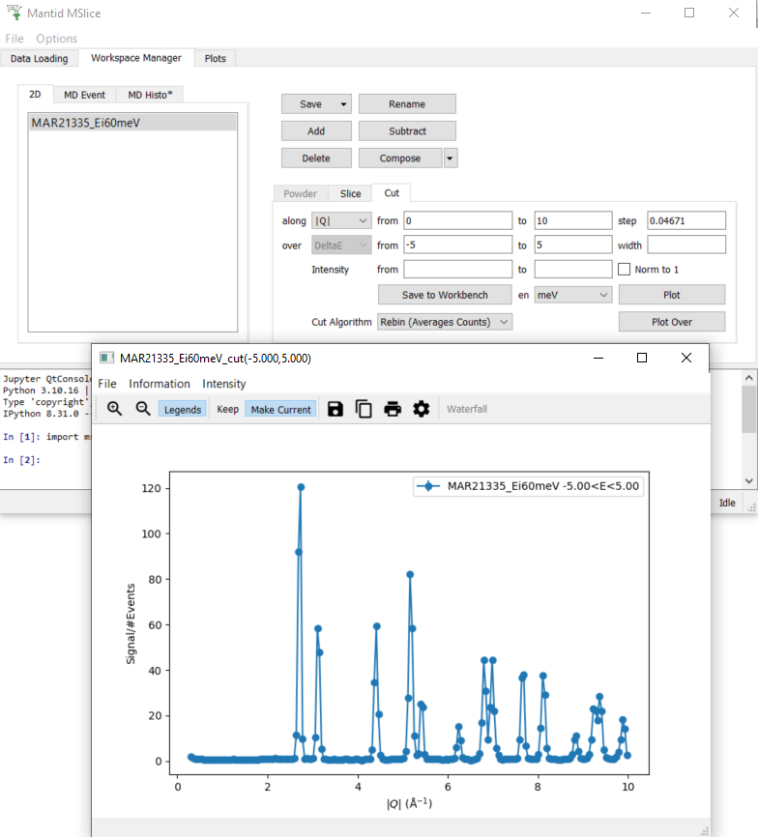Switch to the MD Event workspace tab
Screen dimensions: 758x837
coord(84,95)
